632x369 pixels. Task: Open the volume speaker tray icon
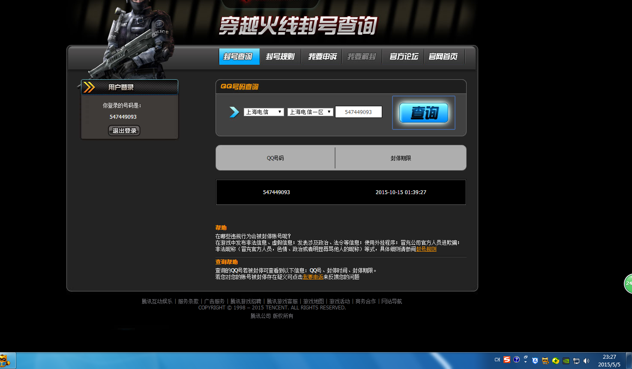click(586, 360)
